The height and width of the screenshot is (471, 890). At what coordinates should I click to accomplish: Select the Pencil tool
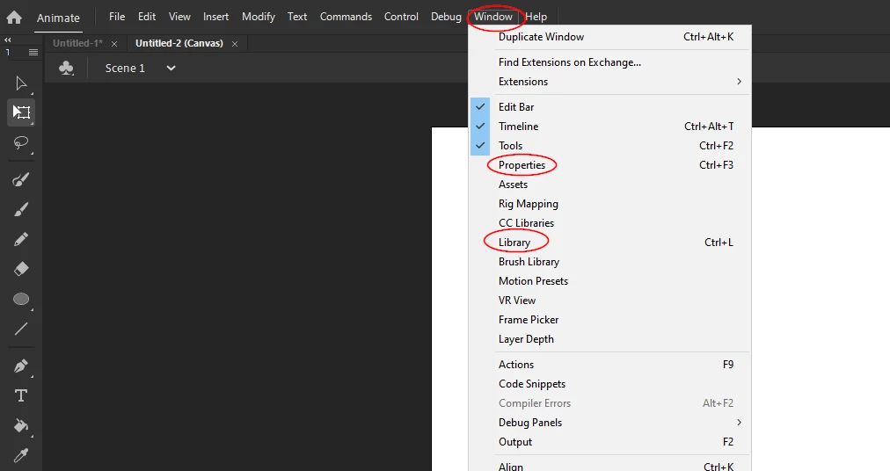tap(21, 239)
